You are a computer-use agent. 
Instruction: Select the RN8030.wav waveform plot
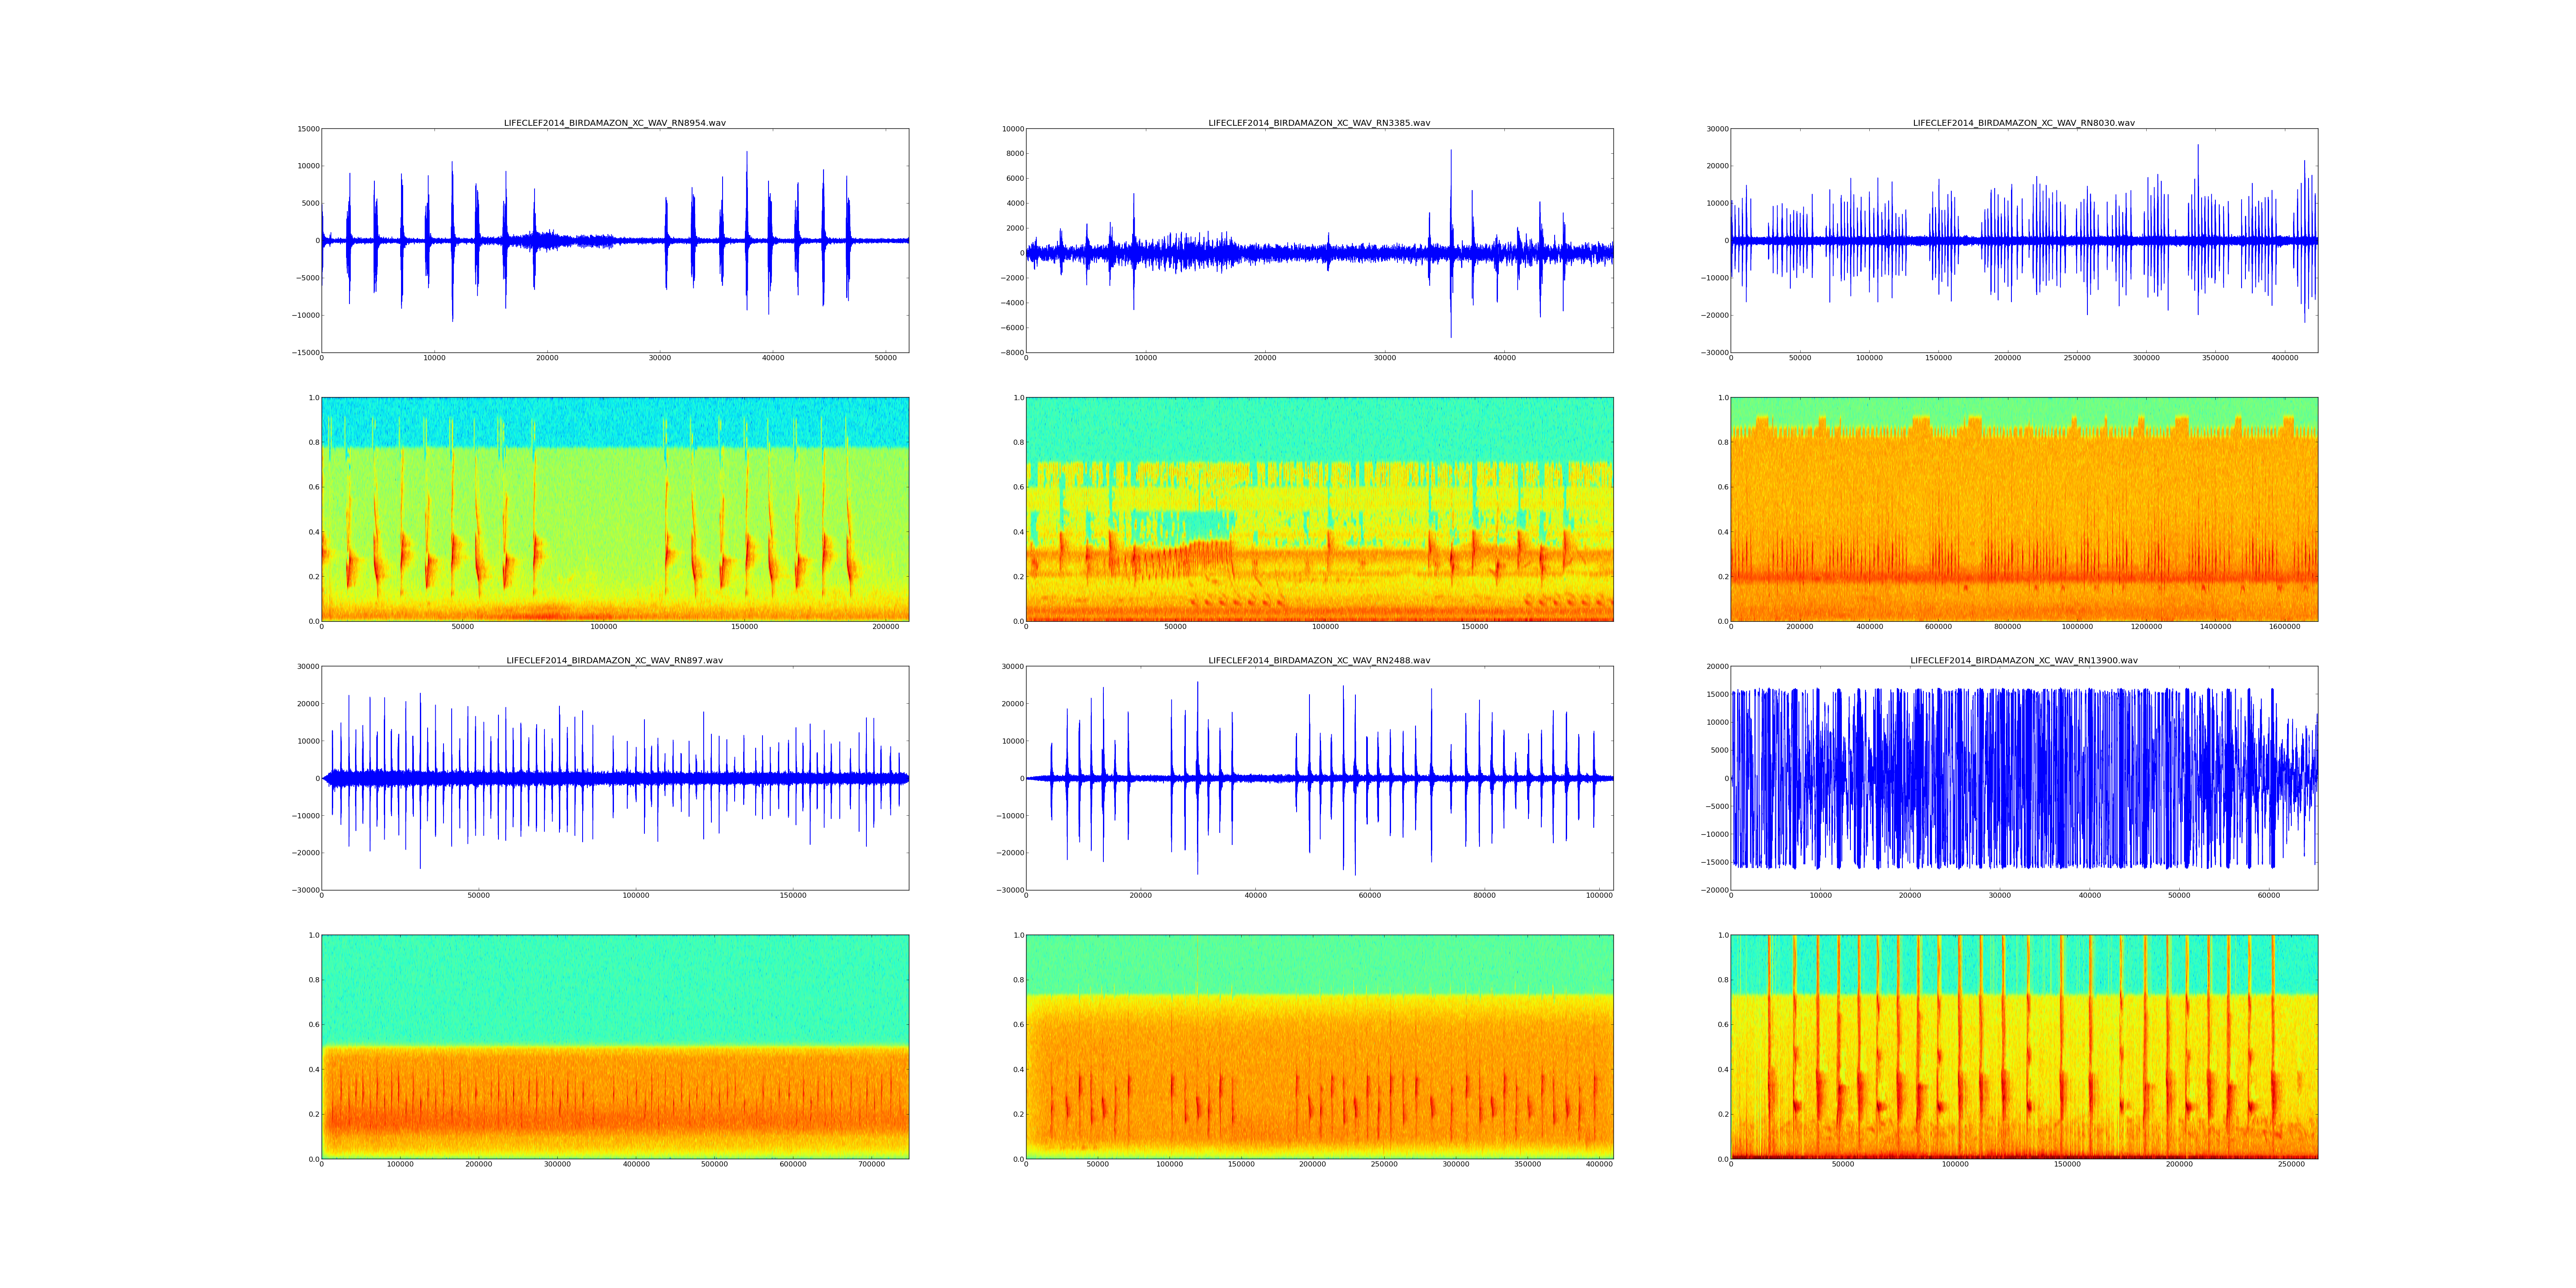point(2023,240)
